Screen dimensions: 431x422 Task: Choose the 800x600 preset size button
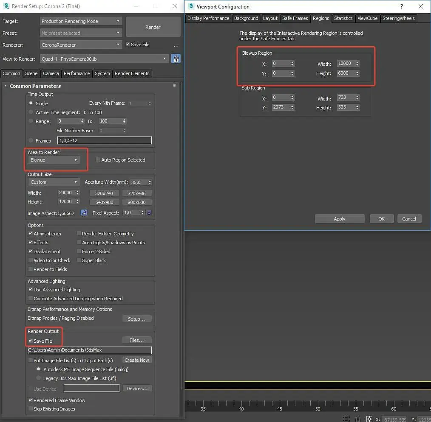click(136, 202)
